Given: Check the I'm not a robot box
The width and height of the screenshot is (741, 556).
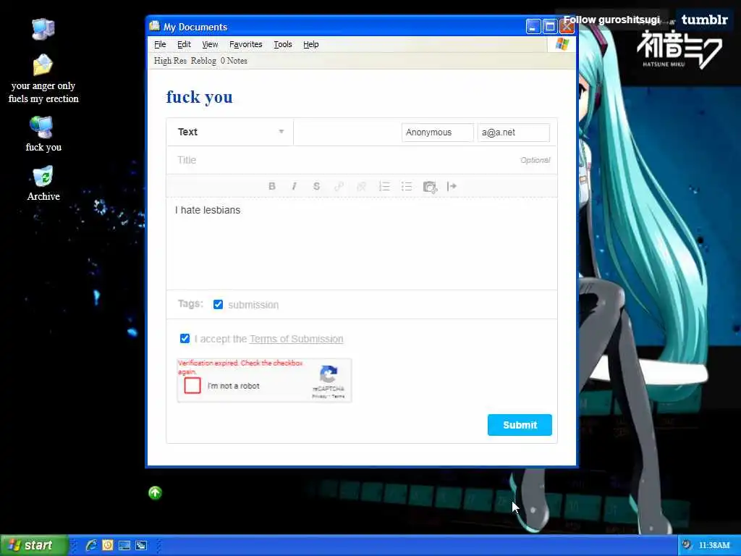Looking at the screenshot, I should tap(192, 385).
